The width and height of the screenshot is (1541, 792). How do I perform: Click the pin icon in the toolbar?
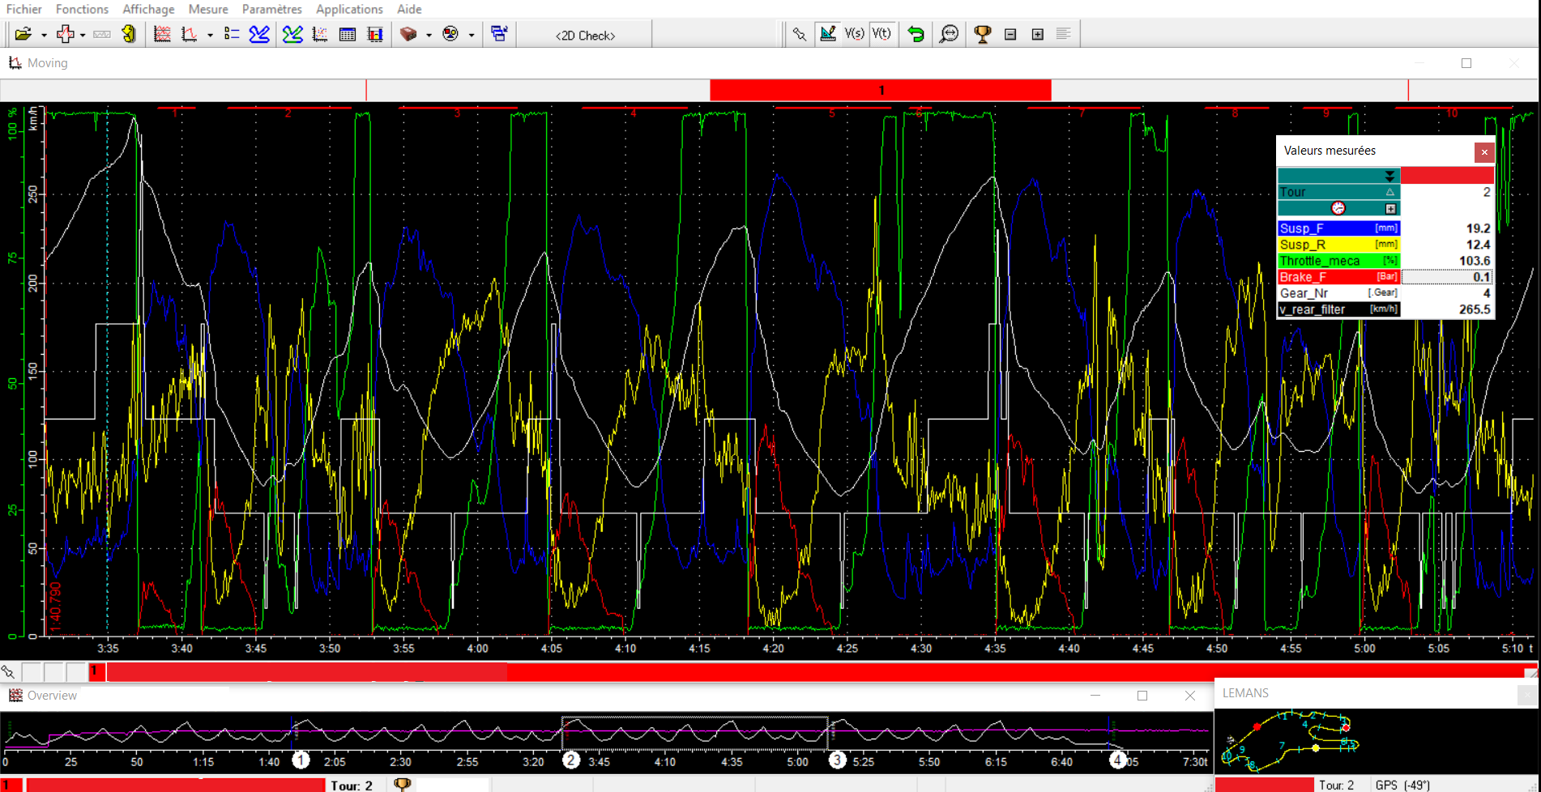pyautogui.click(x=800, y=34)
